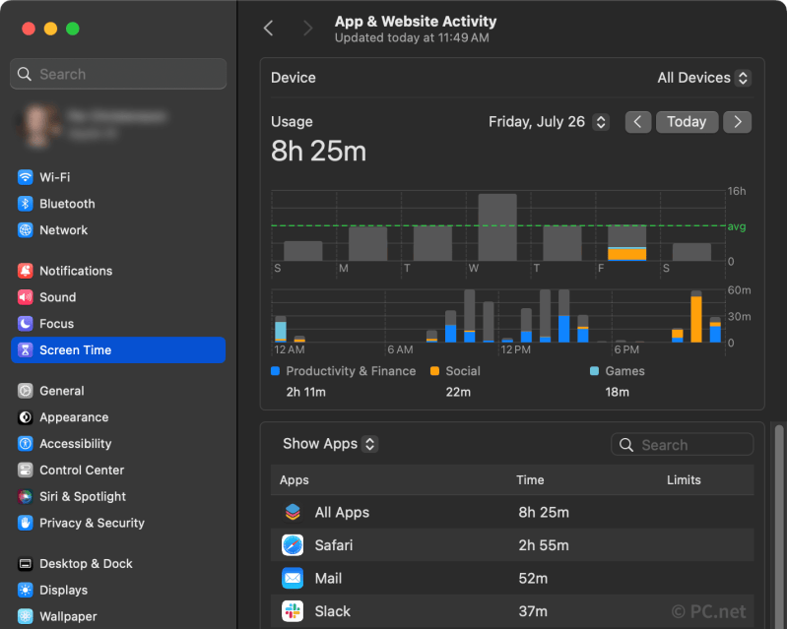Viewport: 787px width, 629px height.
Task: Select Bluetooth in the sidebar
Action: click(118, 204)
